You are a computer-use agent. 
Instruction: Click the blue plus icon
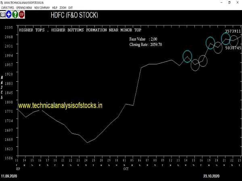tap(9, 14)
